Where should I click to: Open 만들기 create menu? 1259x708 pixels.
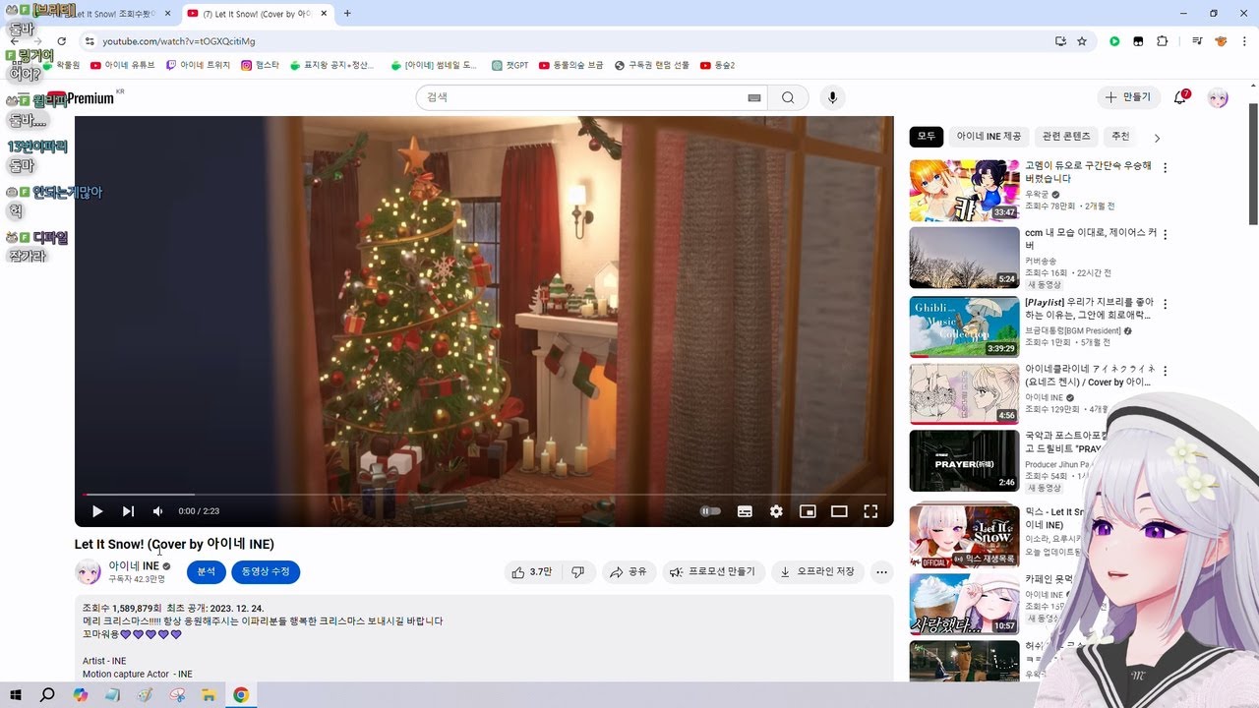(1127, 97)
